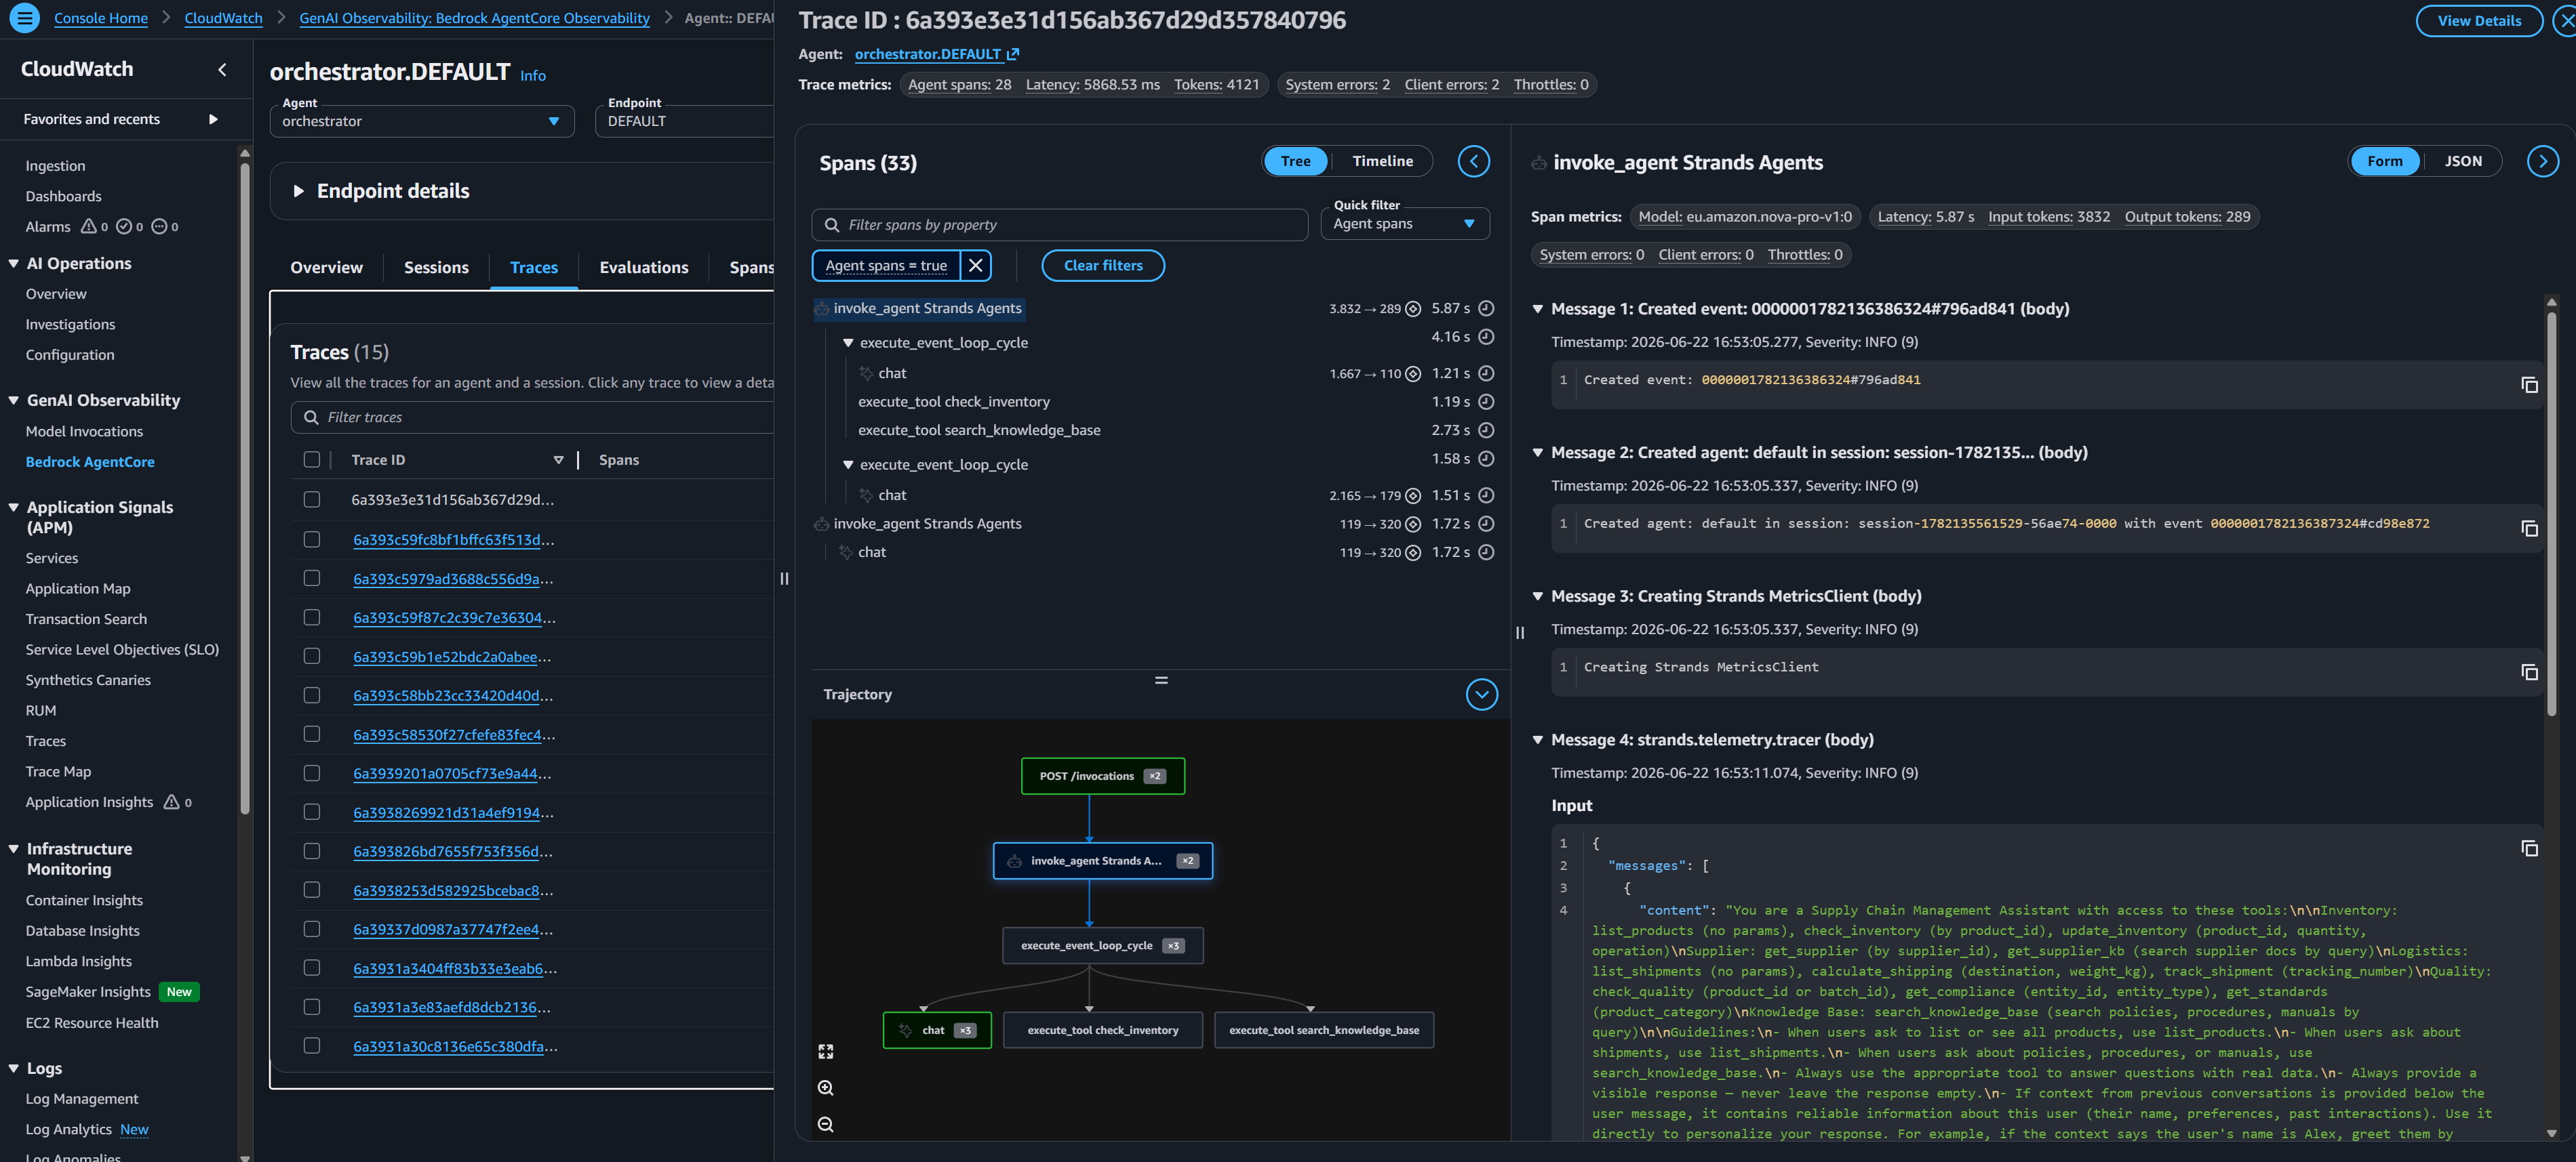Open the Agent orchestrator dropdown
2576x1162 pixels.
click(x=422, y=121)
